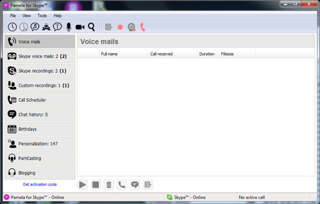The image size is (320, 204).
Task: Open Personalization: 147 section
Action: (40, 144)
